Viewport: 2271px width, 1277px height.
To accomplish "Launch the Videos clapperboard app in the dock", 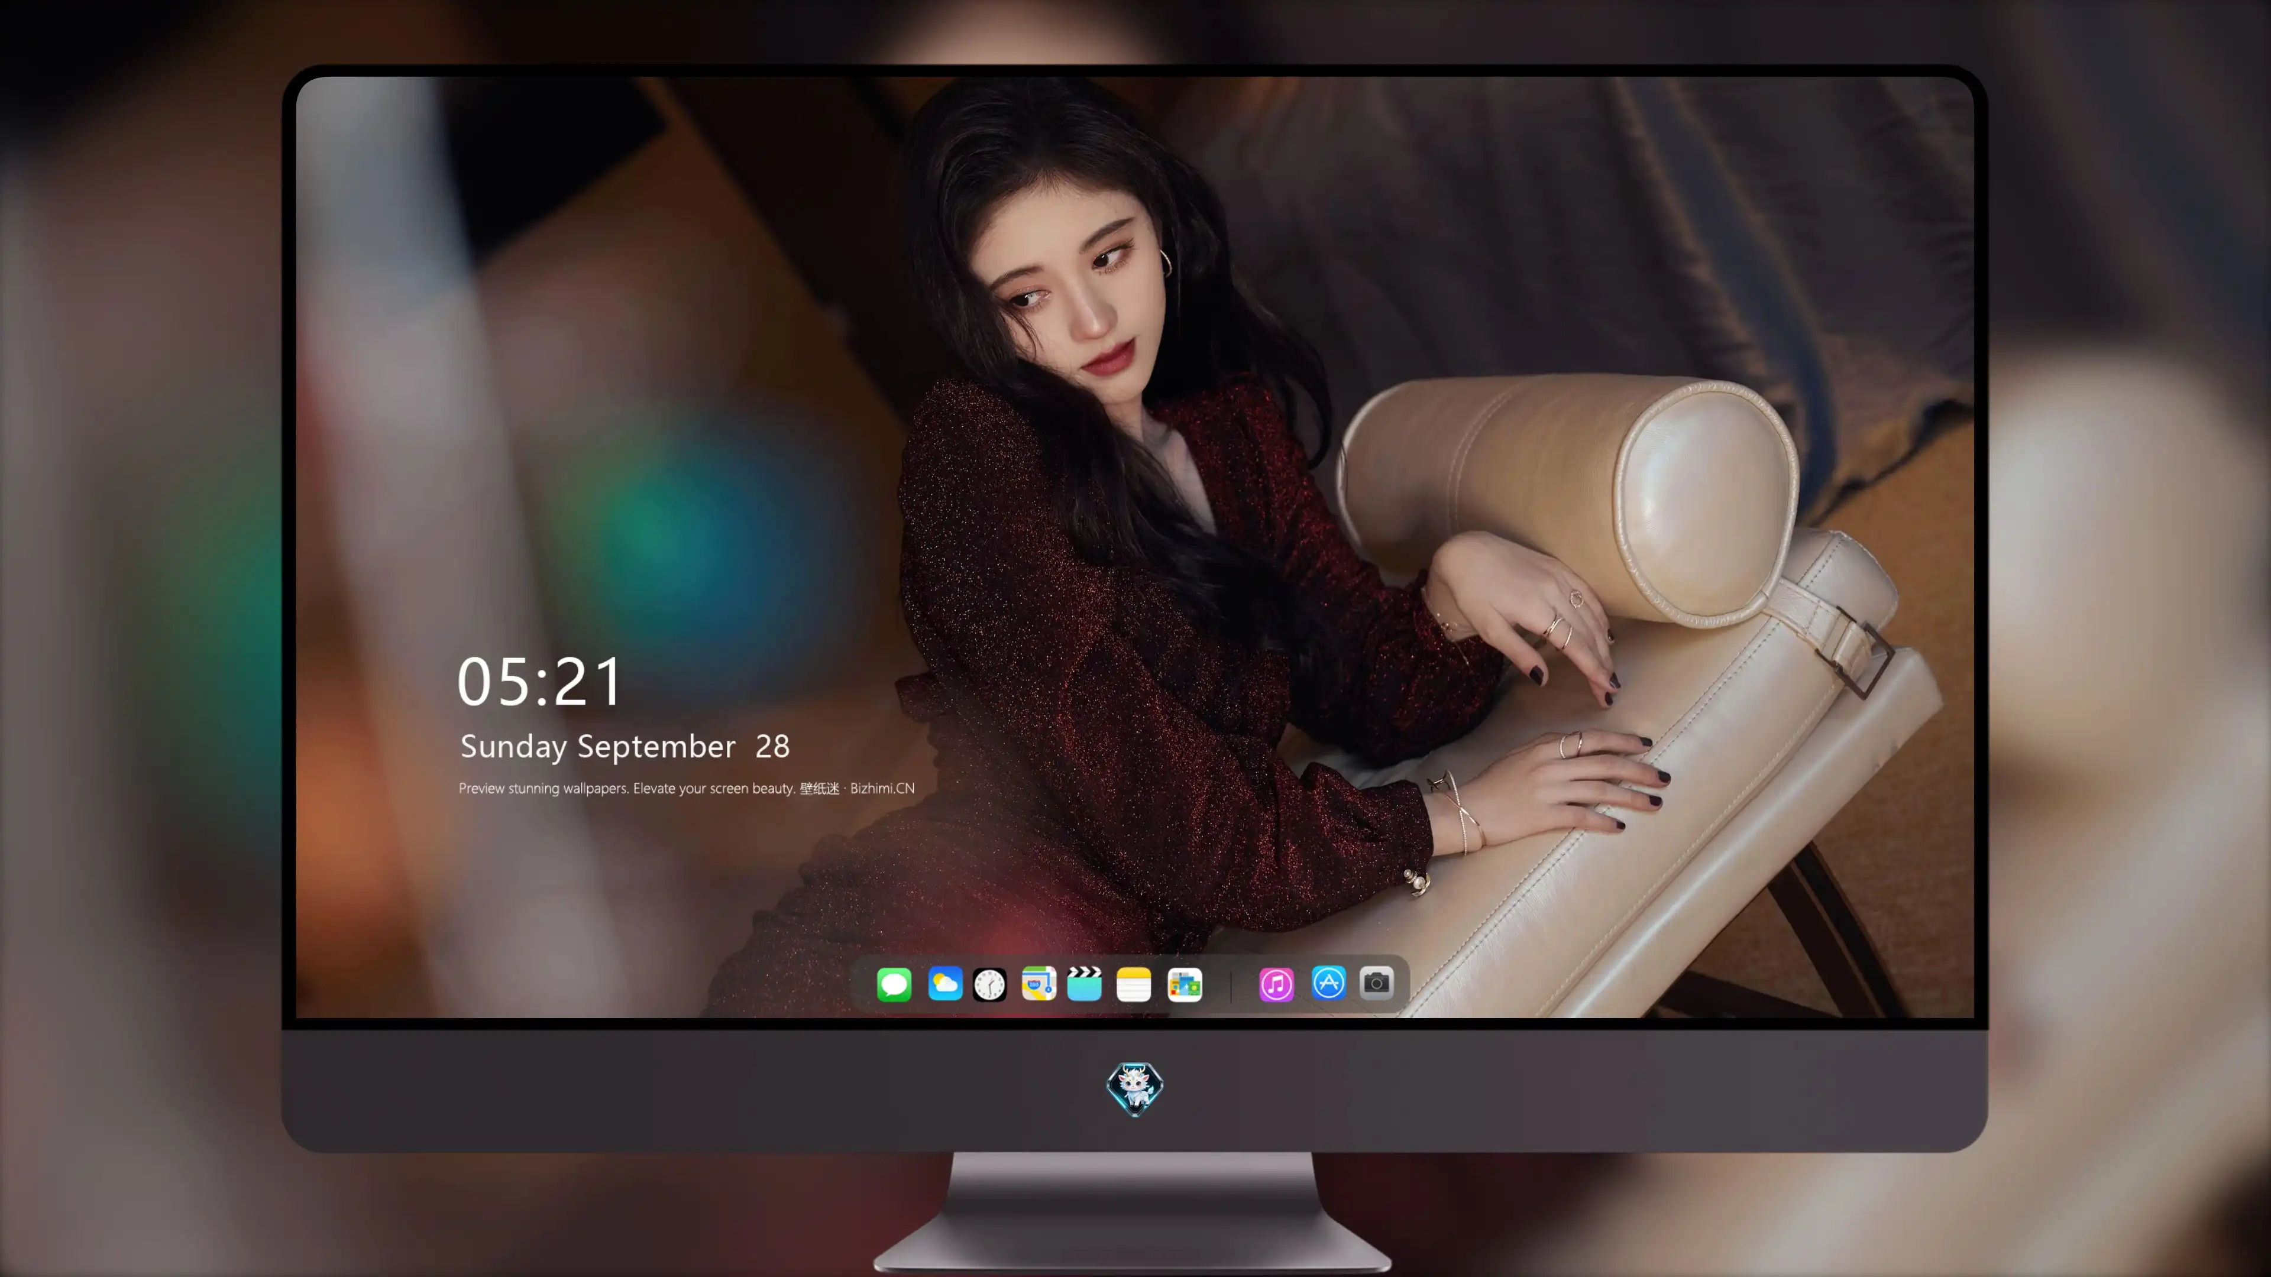I will click(1085, 984).
